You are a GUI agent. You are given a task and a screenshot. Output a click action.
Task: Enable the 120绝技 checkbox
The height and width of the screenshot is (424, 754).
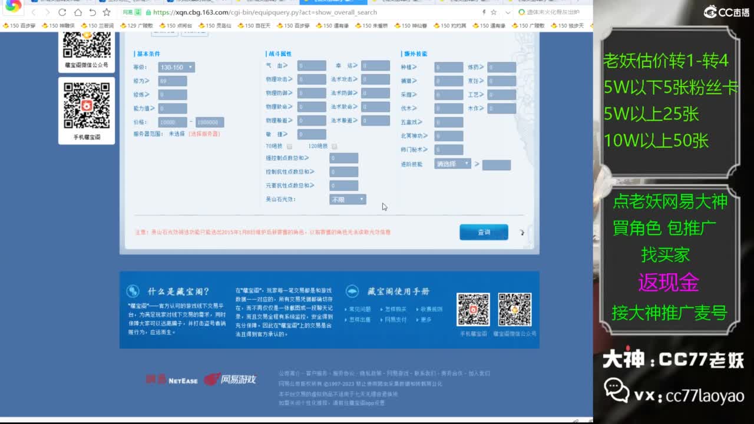click(x=334, y=146)
